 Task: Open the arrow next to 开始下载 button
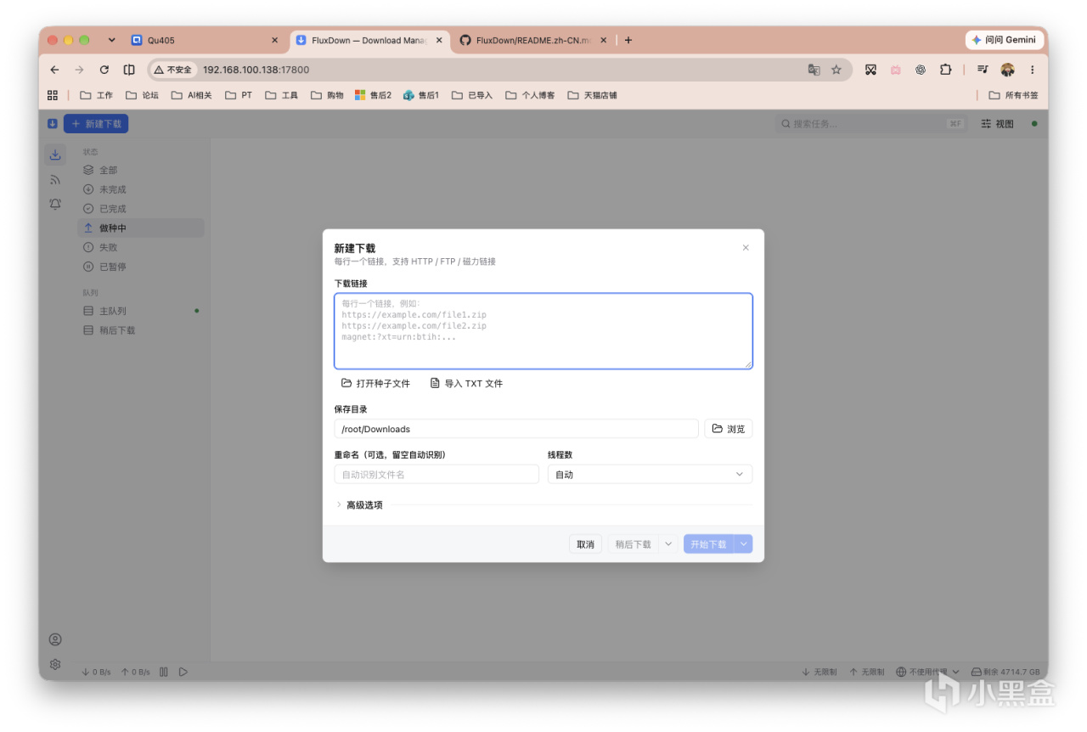[x=744, y=544]
